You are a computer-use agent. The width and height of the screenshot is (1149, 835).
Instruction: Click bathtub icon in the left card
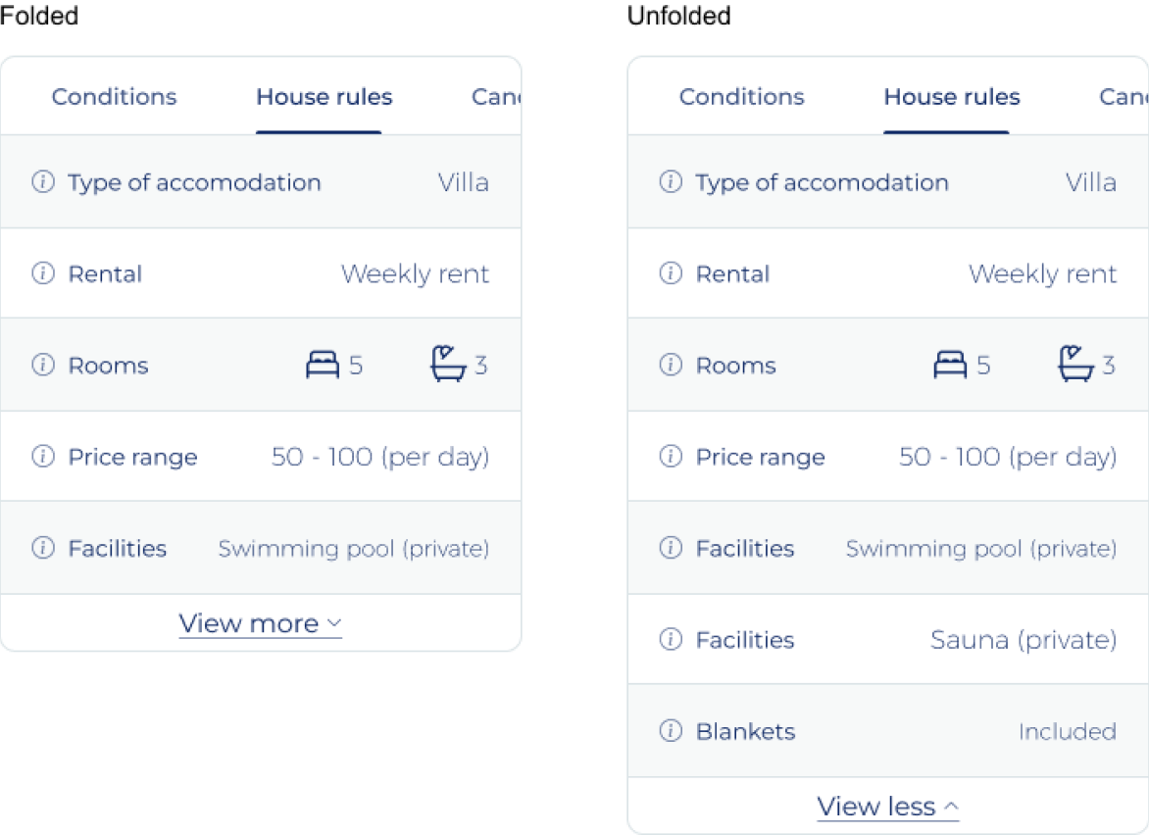click(x=448, y=364)
